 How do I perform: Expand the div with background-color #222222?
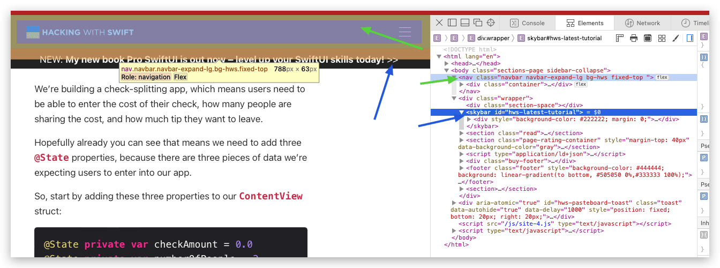pyautogui.click(x=469, y=119)
